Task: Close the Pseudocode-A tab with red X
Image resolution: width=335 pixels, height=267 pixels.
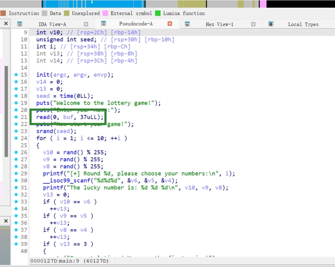Action: (170, 24)
